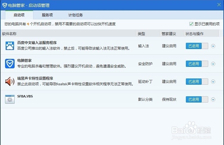This screenshot has height=145, width=224.
Task: Turn off the SFBA.VBS 已启用 switch
Action: point(197,100)
